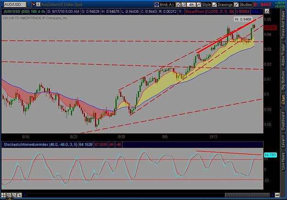Click the zoom out magnifier icon at bottom
Viewport: 287px width, 200px height.
(x=14, y=195)
